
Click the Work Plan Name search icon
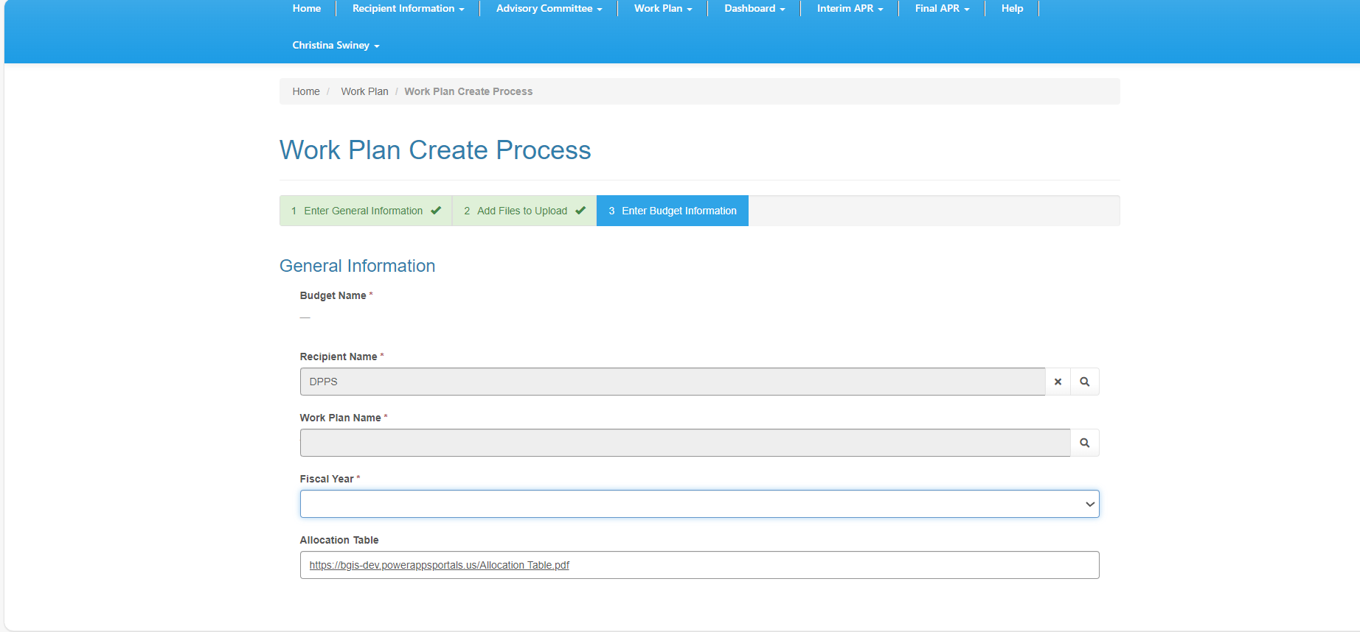(x=1084, y=443)
